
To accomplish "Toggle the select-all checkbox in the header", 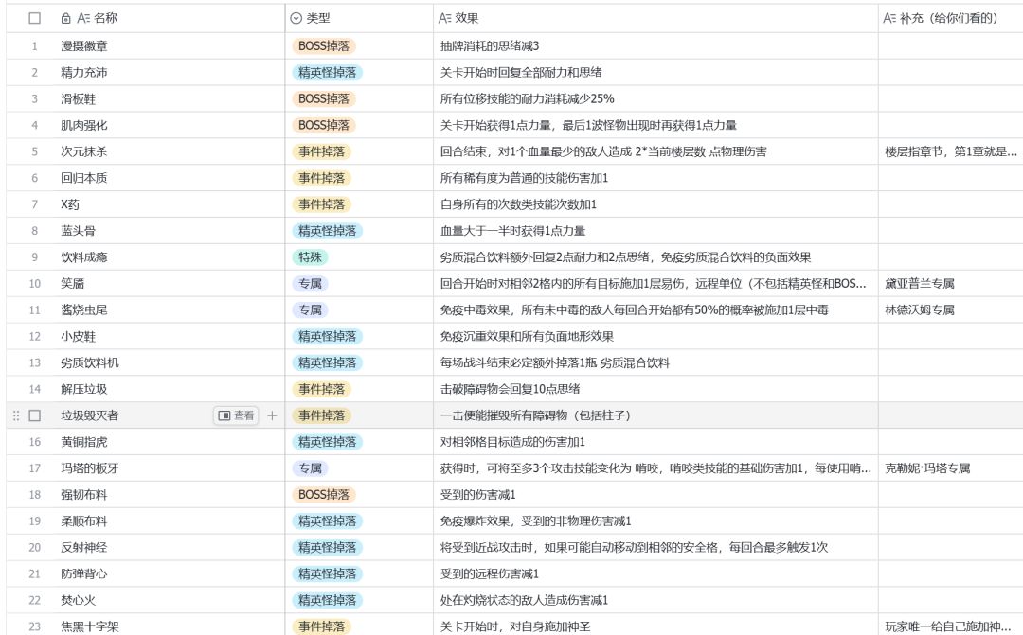I will tap(35, 18).
